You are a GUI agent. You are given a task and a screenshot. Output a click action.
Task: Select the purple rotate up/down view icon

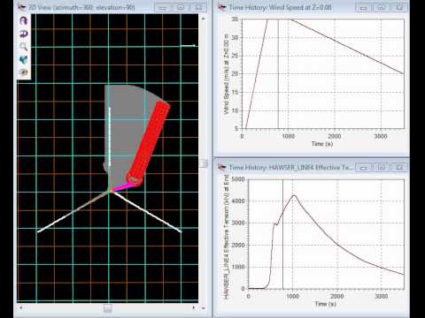tap(24, 20)
